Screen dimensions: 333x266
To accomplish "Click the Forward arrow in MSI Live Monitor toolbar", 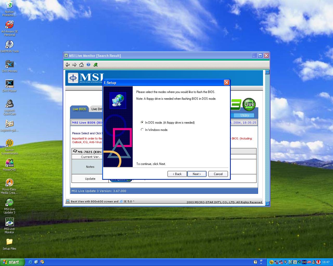I will [x=74, y=65].
